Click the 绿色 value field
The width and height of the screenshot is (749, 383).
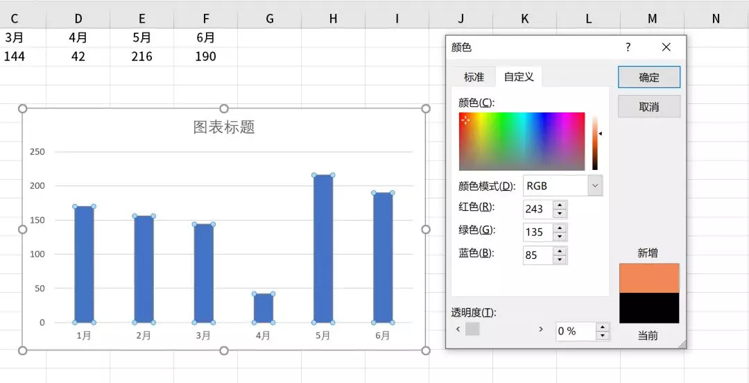(537, 232)
